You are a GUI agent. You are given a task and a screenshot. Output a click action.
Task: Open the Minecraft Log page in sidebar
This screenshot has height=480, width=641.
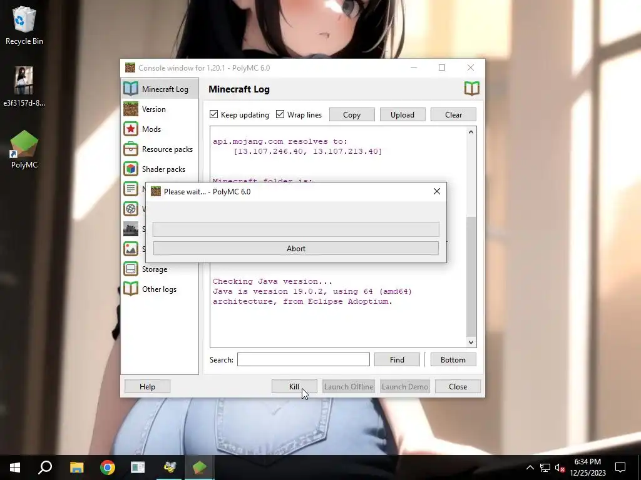click(x=160, y=89)
